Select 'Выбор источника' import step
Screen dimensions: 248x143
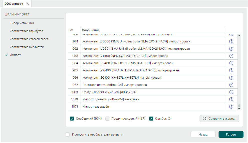click(22, 23)
